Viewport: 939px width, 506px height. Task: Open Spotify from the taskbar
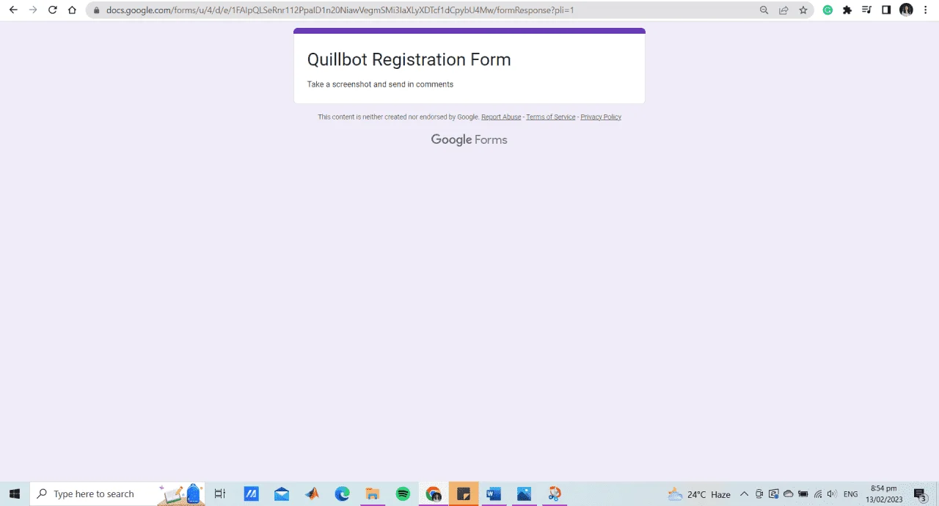pyautogui.click(x=403, y=494)
